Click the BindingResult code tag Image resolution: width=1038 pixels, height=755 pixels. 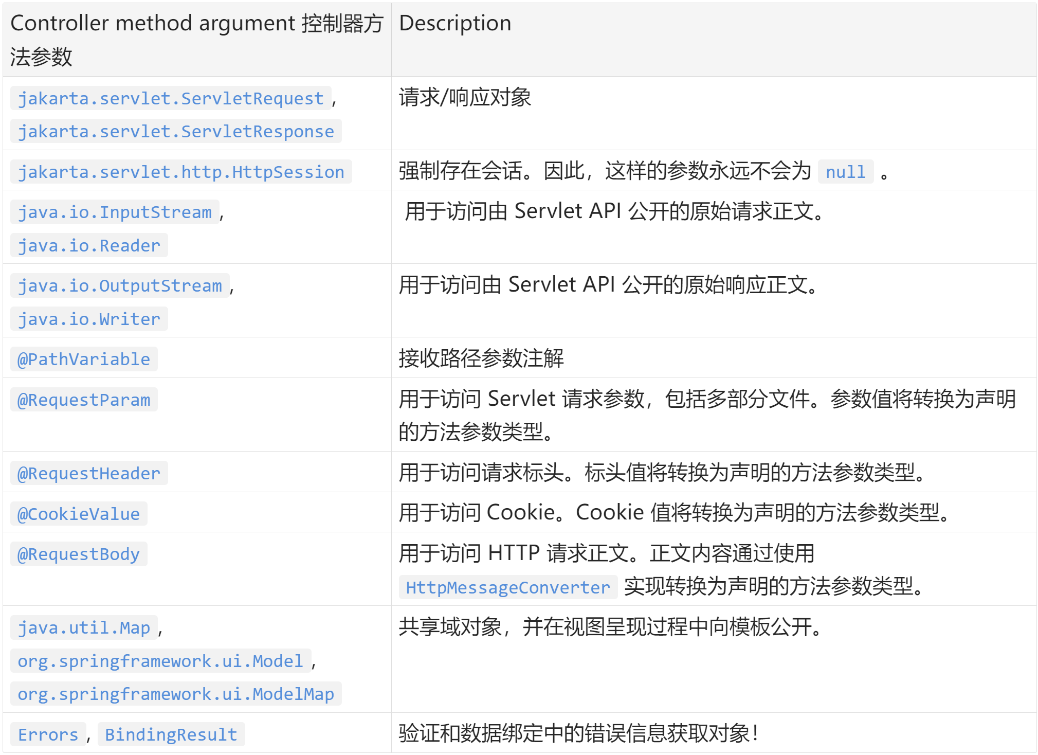[171, 734]
